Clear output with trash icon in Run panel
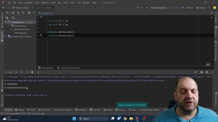This screenshot has height=122, width=218. tap(32, 72)
